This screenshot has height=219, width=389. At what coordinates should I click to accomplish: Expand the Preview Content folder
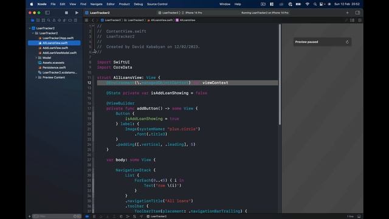(x=36, y=77)
